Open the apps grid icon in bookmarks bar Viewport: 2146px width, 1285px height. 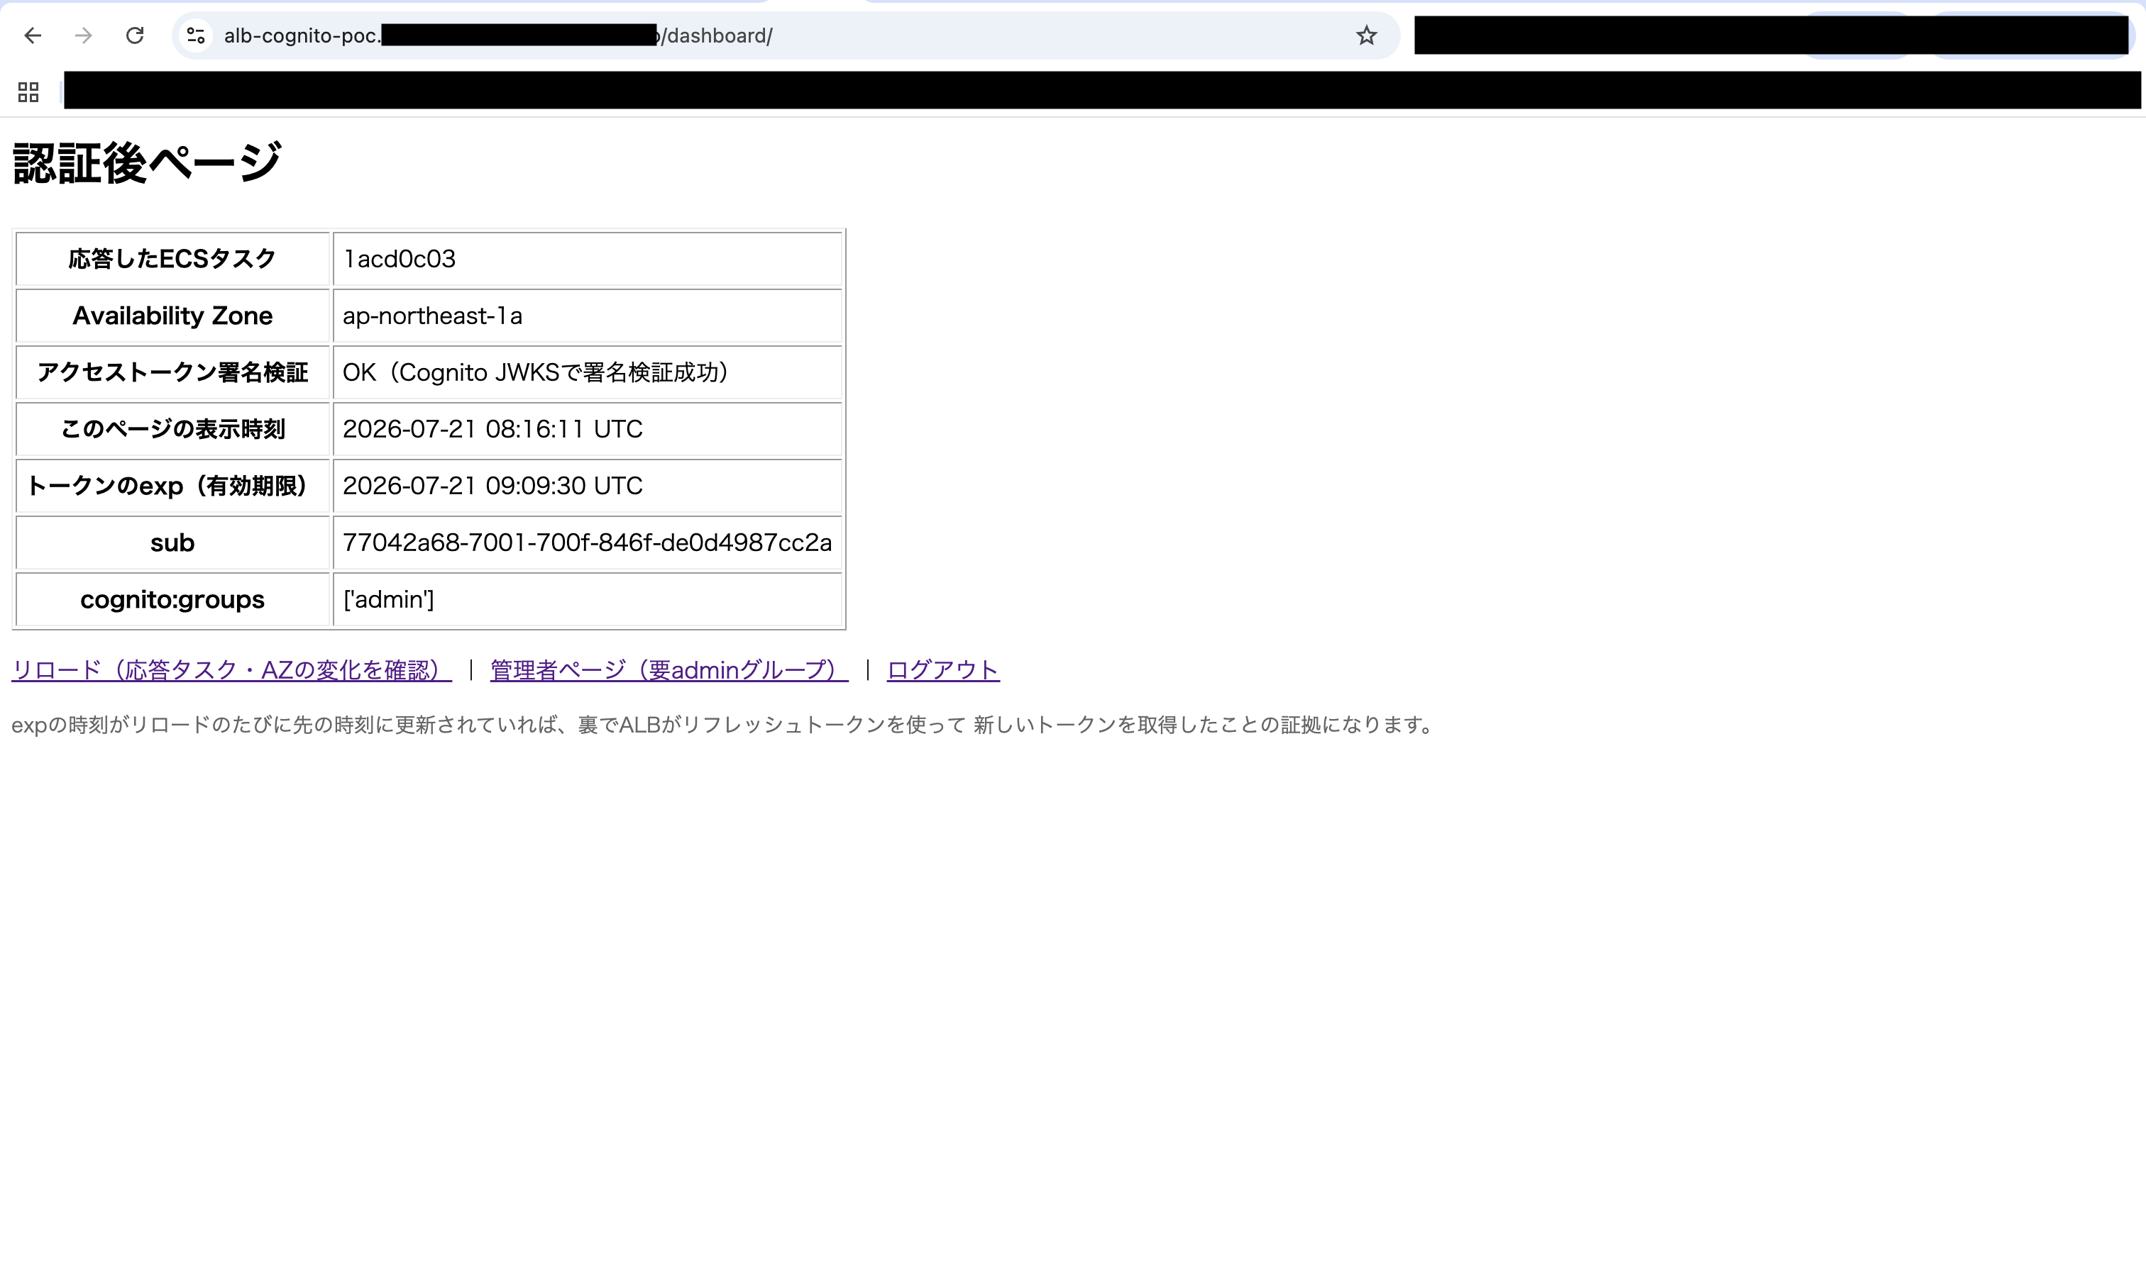tap(28, 91)
